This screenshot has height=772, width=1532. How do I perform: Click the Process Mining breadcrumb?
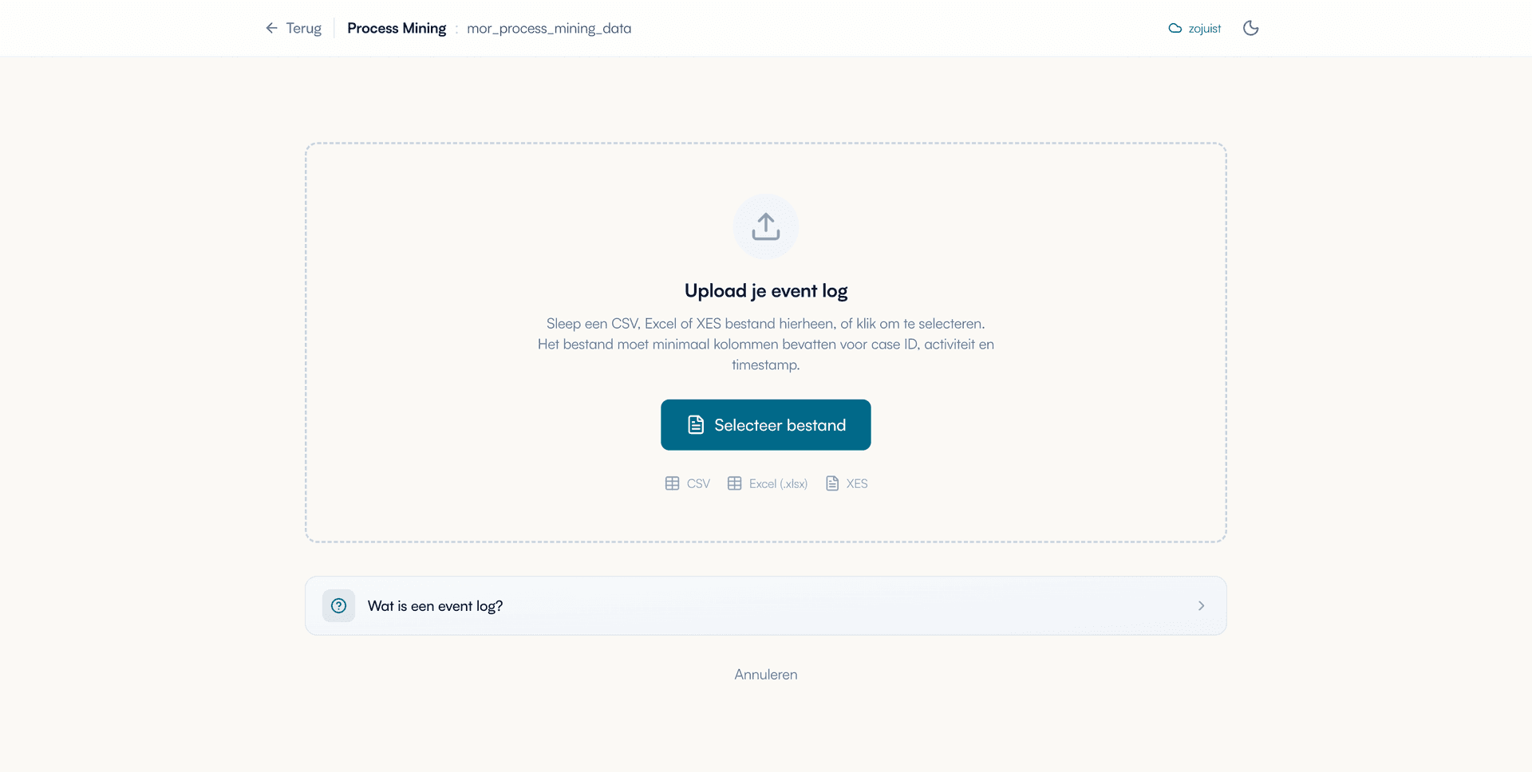pos(397,29)
